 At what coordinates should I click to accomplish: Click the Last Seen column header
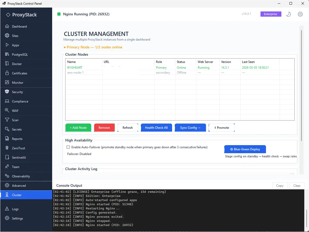260,62
